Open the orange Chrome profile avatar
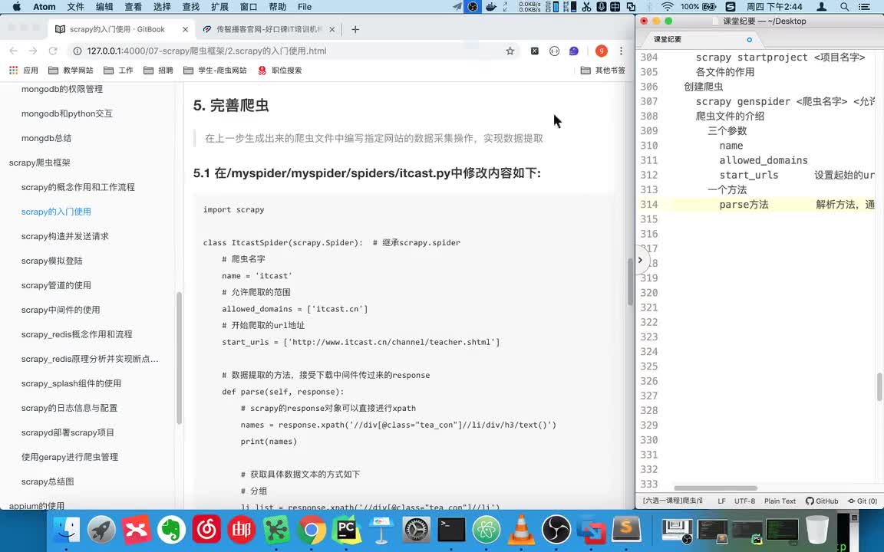Viewport: 884px width, 552px height. (602, 51)
